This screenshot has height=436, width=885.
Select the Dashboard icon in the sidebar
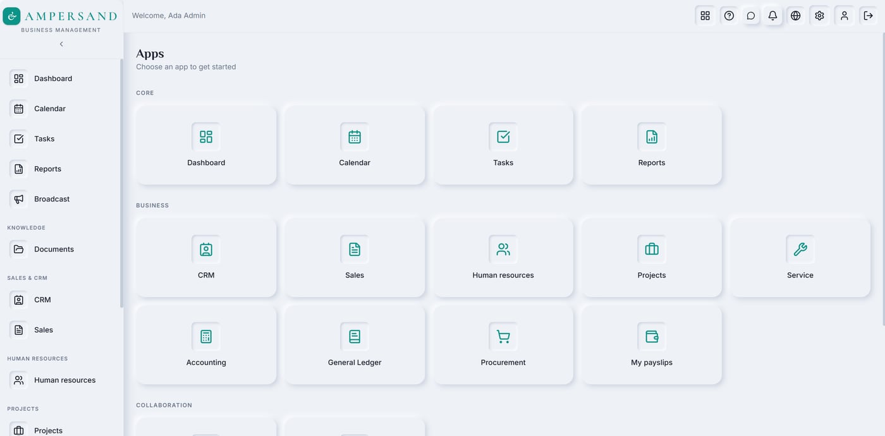[x=19, y=78]
